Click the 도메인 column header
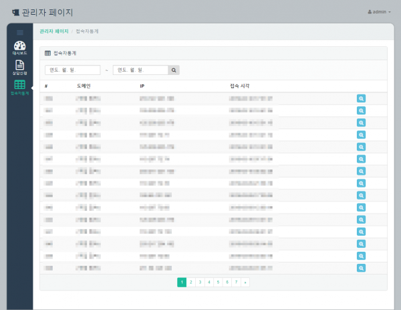 (84, 86)
